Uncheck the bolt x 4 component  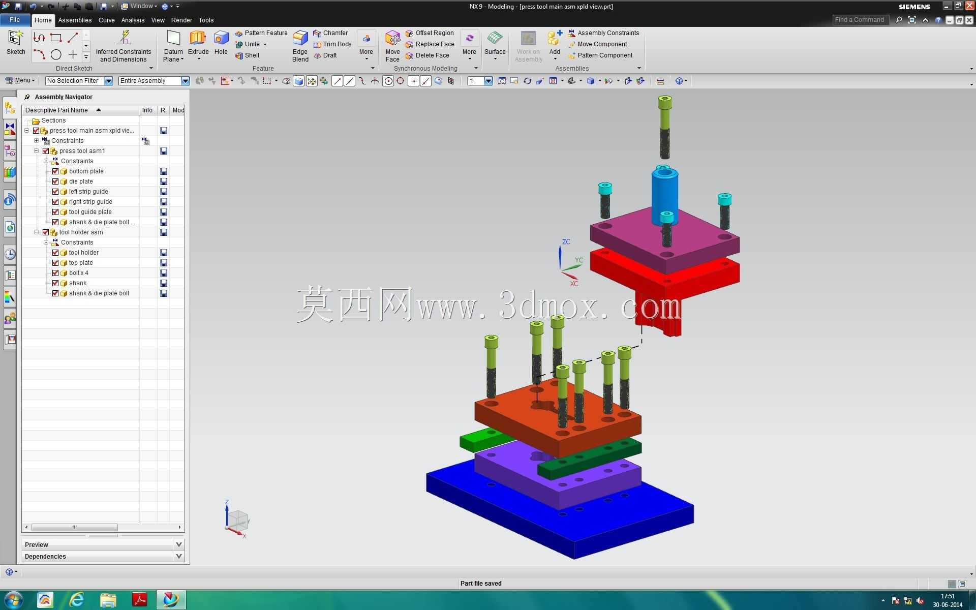[55, 273]
